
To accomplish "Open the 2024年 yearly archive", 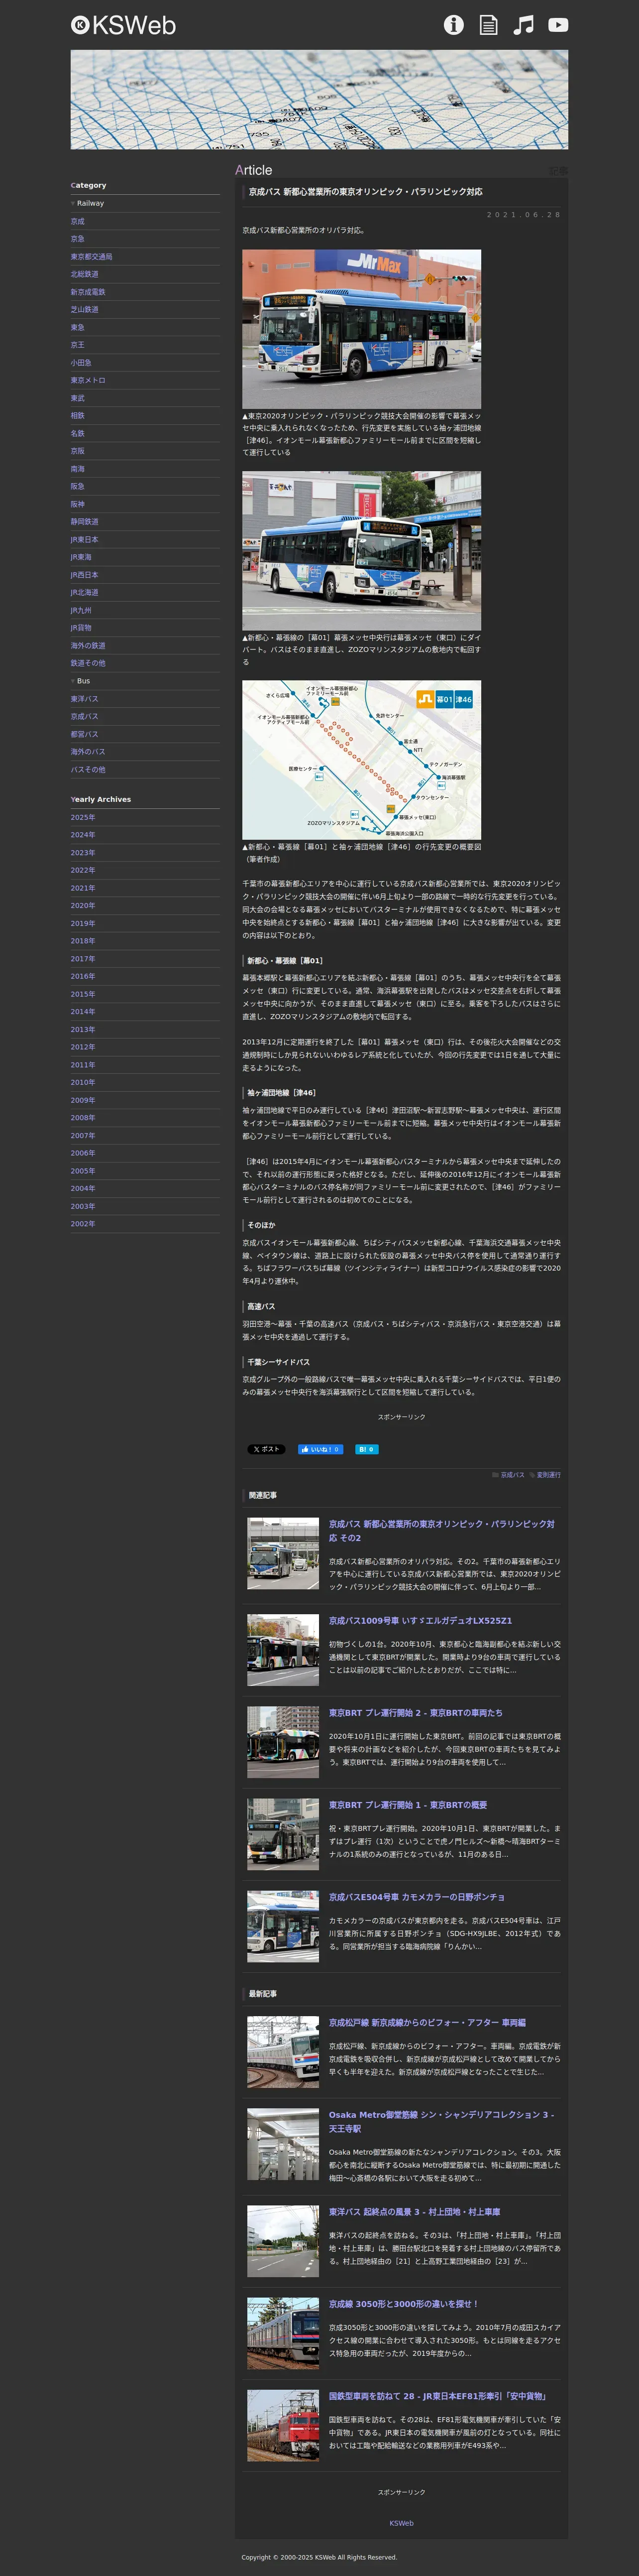I will [x=83, y=835].
